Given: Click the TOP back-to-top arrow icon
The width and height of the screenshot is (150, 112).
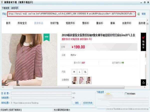Looking at the screenshot, I should (x=143, y=82).
